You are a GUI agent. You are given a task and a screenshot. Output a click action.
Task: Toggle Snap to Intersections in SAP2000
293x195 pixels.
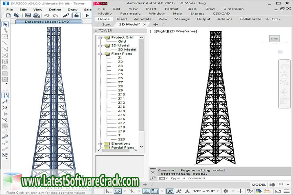(x=5, y=108)
